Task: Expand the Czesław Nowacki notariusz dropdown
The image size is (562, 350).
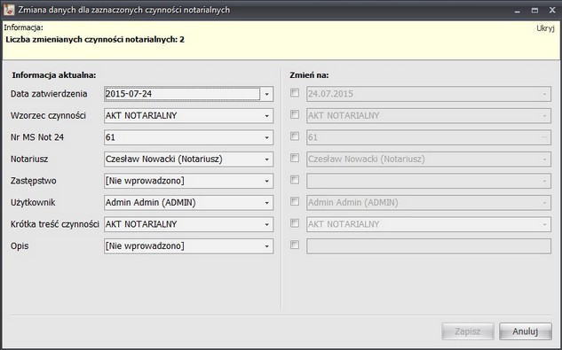Action: [266, 159]
